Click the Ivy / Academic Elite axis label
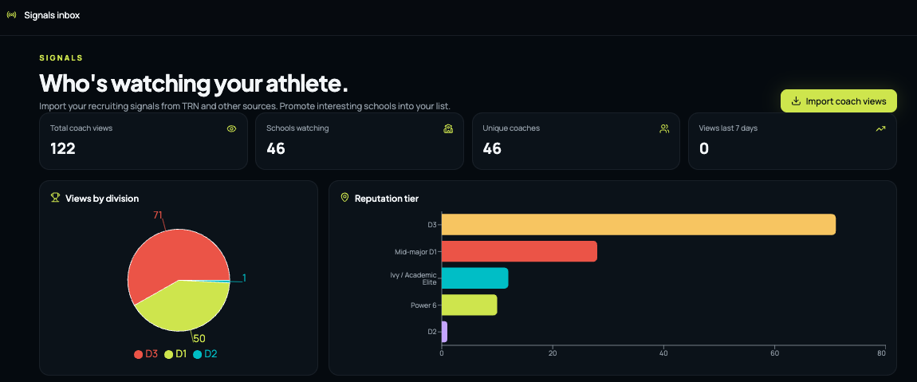 [414, 278]
